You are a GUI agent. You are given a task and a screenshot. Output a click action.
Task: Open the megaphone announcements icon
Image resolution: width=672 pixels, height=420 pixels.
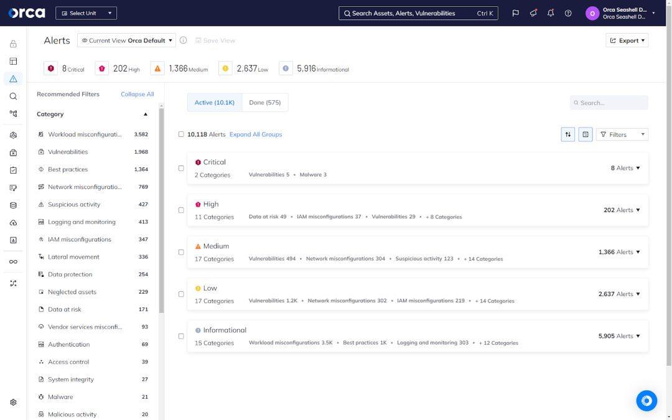533,13
